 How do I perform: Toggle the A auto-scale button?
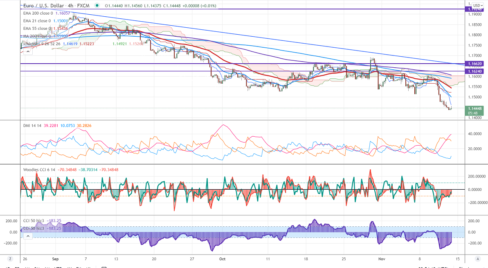pyautogui.click(x=477, y=259)
